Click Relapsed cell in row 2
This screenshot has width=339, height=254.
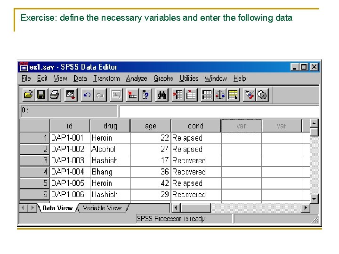[196, 149]
